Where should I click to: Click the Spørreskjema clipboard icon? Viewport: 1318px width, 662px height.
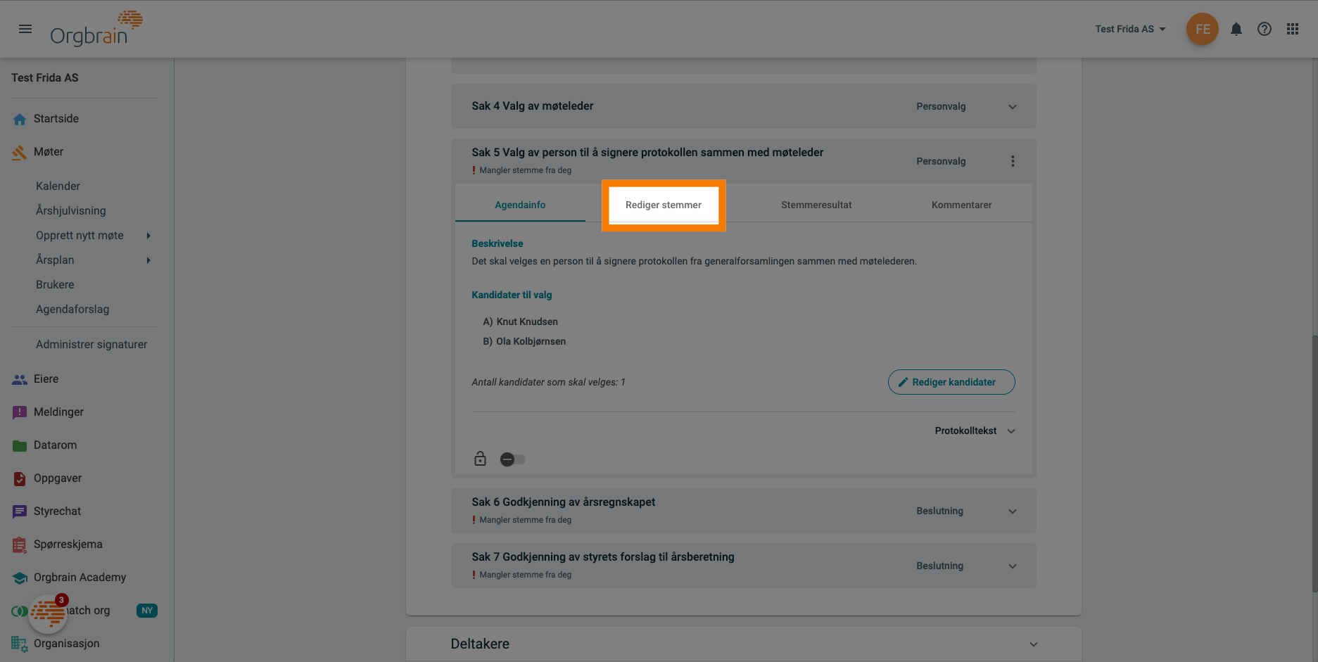pos(20,545)
